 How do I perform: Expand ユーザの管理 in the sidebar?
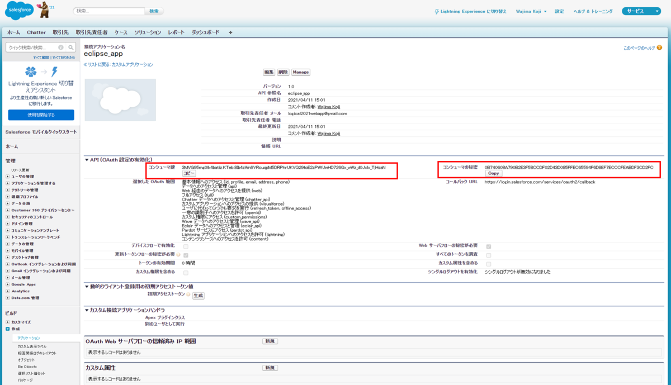coord(8,177)
